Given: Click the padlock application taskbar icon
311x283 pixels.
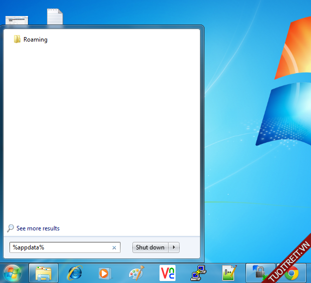Looking at the screenshot, I should pyautogui.click(x=260, y=273).
